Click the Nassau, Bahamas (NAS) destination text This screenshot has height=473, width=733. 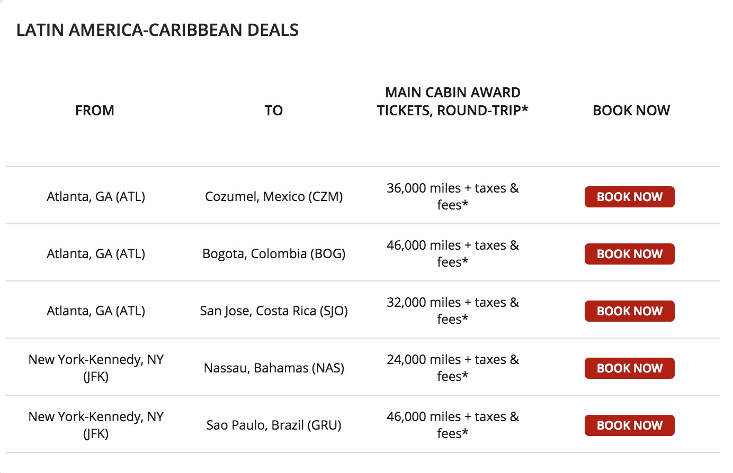(274, 368)
